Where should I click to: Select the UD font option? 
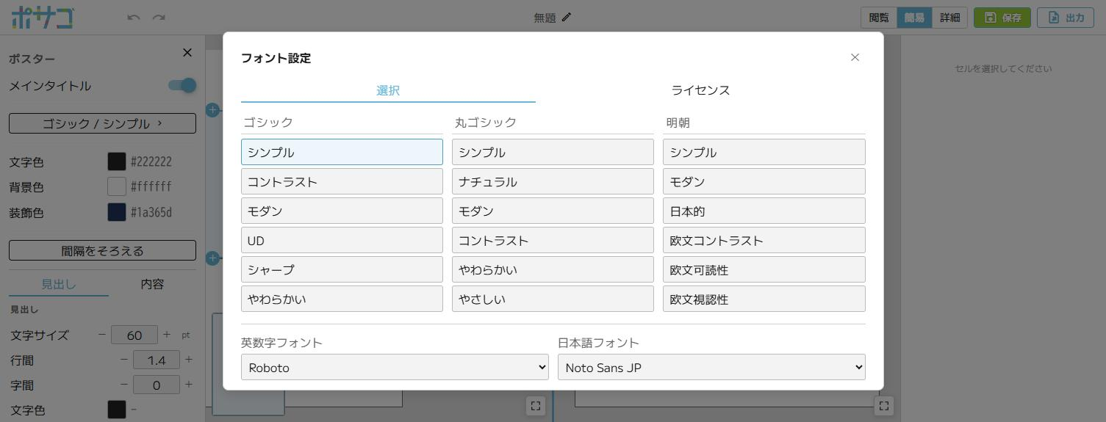click(342, 240)
